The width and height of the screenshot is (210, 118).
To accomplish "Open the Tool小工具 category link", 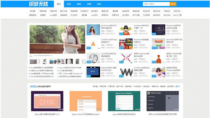I will [x=177, y=15].
